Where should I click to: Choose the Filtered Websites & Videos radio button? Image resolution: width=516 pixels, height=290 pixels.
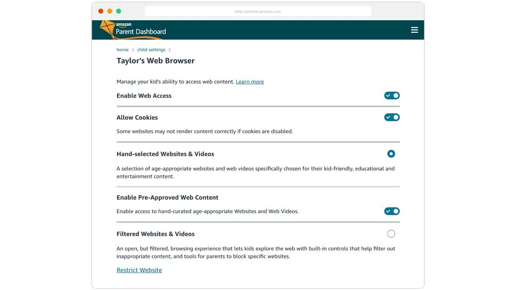[391, 234]
